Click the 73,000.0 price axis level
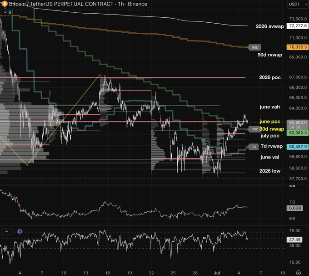The height and width of the screenshot is (276, 309). click(298, 19)
